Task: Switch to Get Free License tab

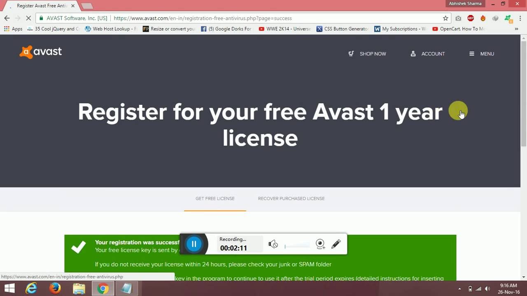Action: pyautogui.click(x=215, y=199)
